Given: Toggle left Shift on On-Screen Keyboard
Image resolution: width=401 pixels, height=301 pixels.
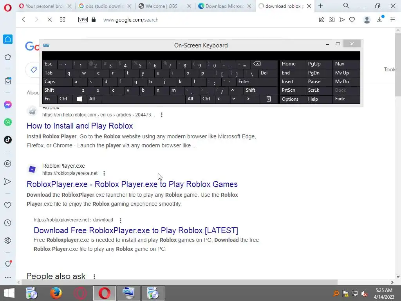Looking at the screenshot, I should pos(61,90).
